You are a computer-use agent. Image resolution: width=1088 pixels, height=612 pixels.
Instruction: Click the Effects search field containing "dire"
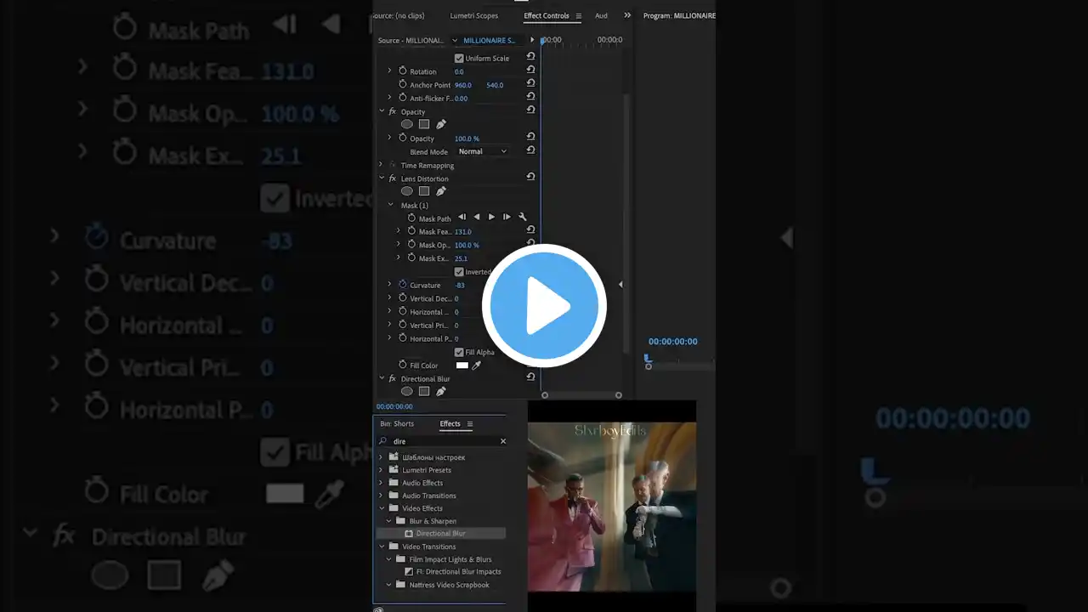click(443, 441)
